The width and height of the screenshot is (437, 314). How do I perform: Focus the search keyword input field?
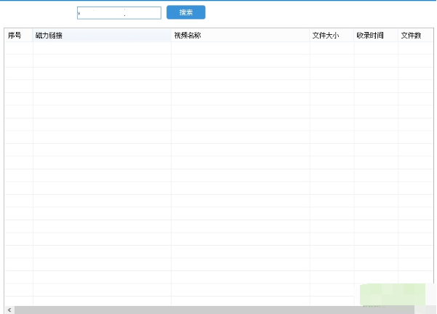click(119, 13)
